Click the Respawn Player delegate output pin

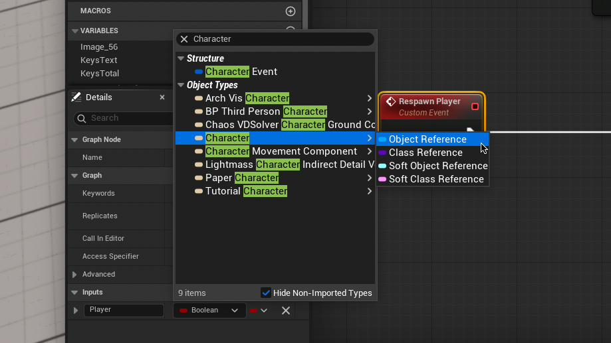pyautogui.click(x=475, y=106)
